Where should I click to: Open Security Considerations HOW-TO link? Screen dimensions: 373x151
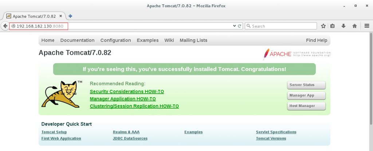click(x=127, y=91)
